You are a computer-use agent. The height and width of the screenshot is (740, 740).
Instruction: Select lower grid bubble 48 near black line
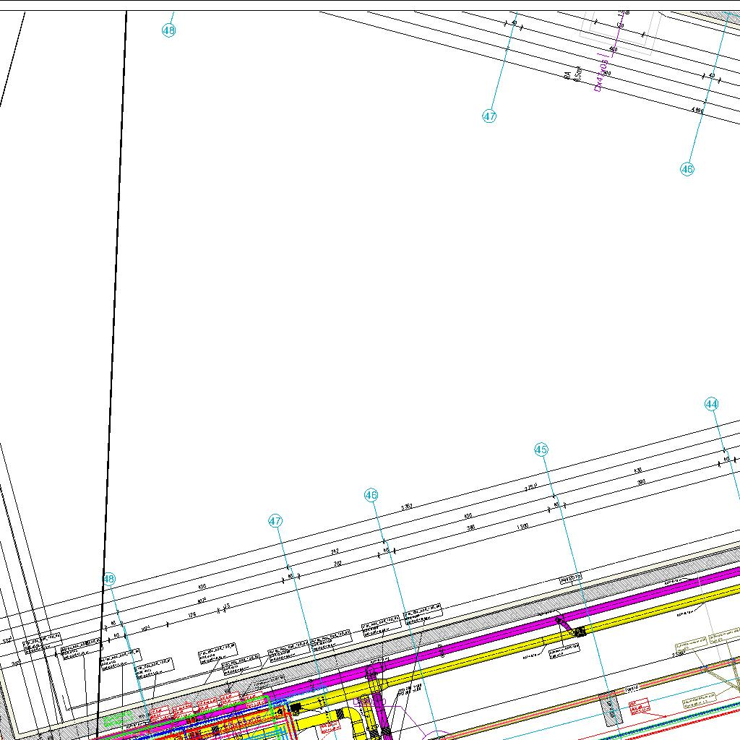coord(109,578)
